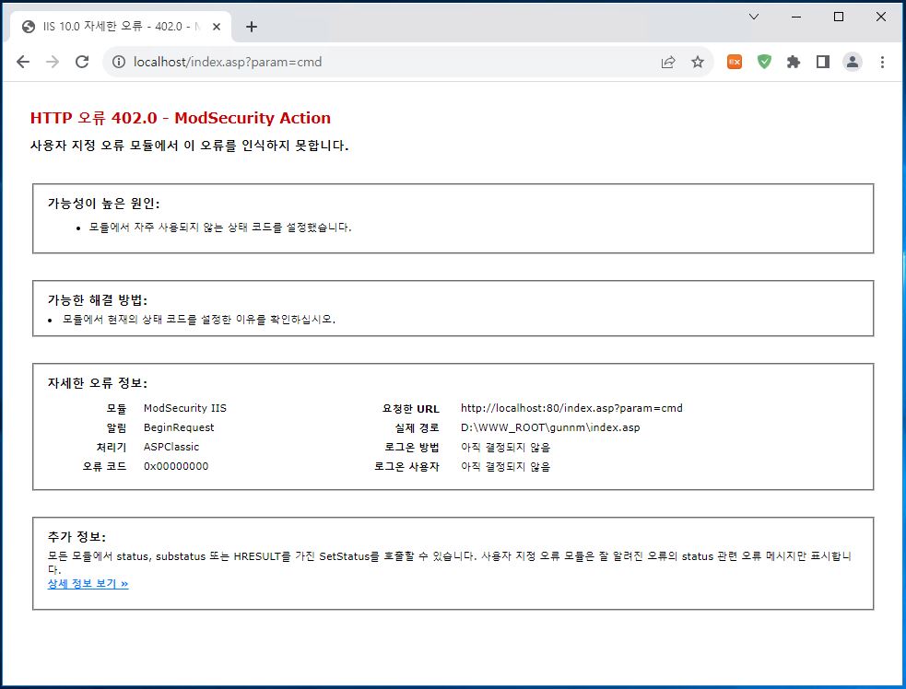Click the 로그온 방법 label
The image size is (906, 689).
tap(411, 447)
